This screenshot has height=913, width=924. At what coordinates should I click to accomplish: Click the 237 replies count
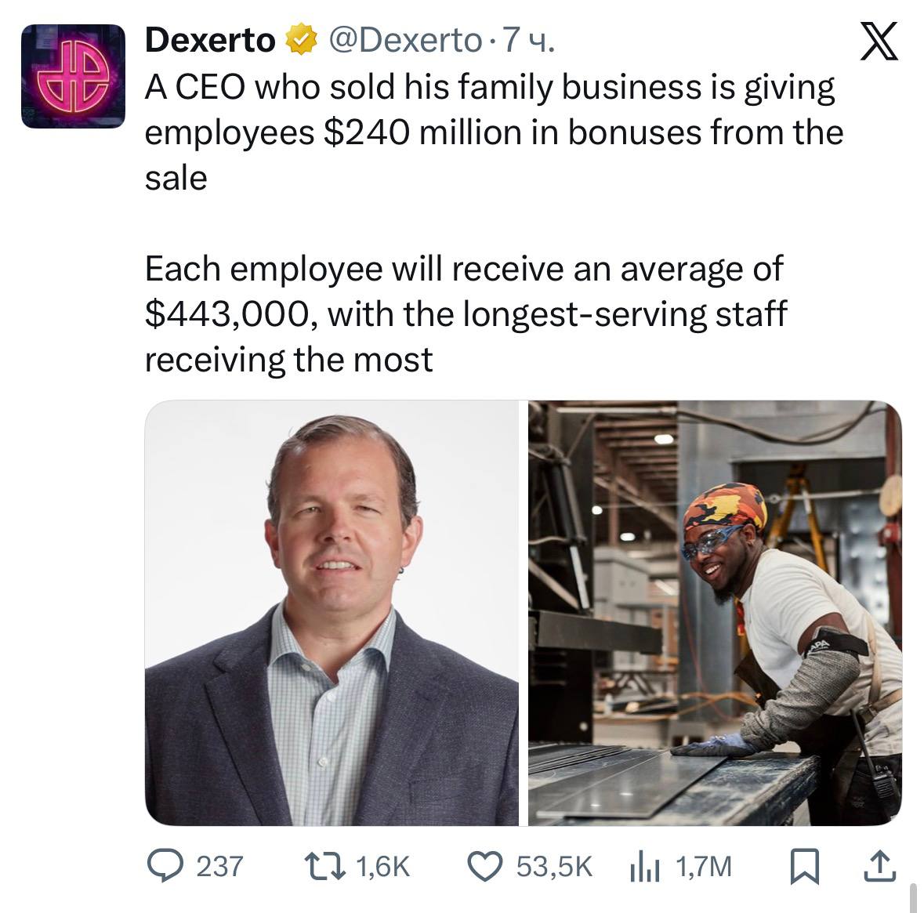point(219,867)
